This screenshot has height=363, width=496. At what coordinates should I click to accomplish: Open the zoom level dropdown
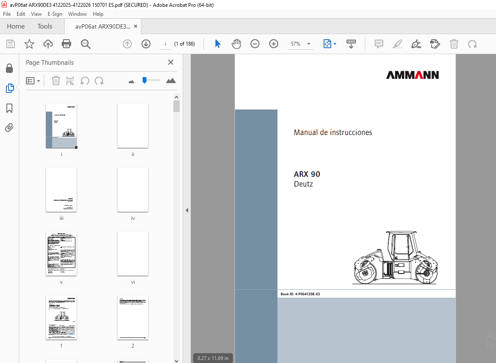pos(309,44)
